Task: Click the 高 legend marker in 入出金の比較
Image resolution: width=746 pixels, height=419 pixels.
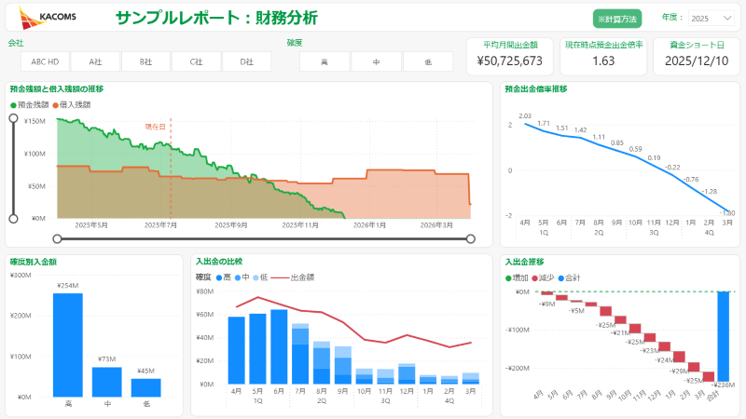Action: click(x=219, y=277)
